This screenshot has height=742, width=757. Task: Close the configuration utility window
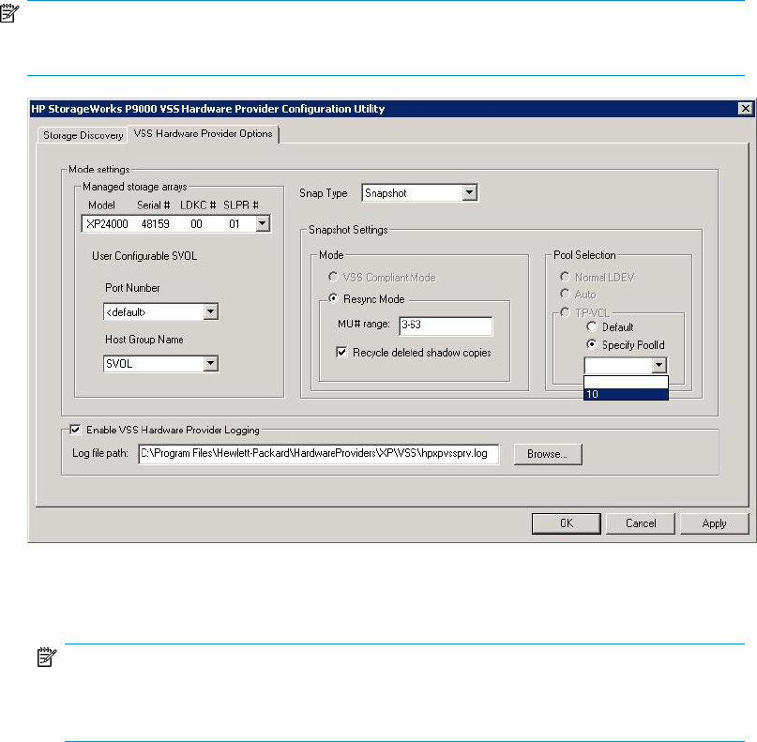click(743, 109)
